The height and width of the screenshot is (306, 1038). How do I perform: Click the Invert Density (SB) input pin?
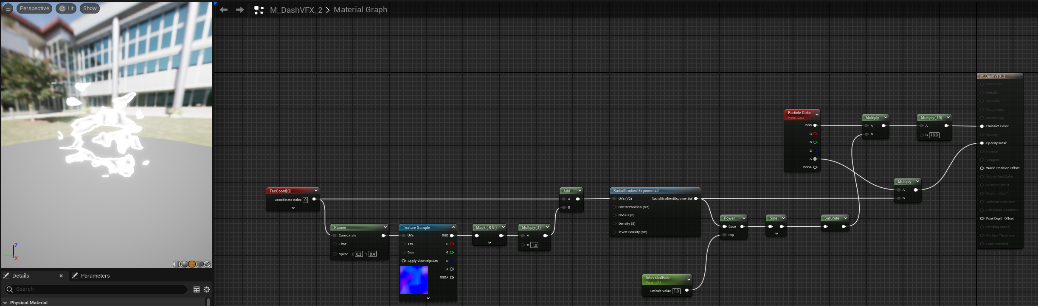click(x=614, y=232)
